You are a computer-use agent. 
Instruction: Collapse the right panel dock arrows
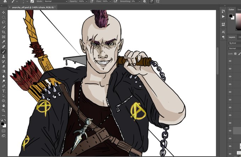[x=225, y=6]
